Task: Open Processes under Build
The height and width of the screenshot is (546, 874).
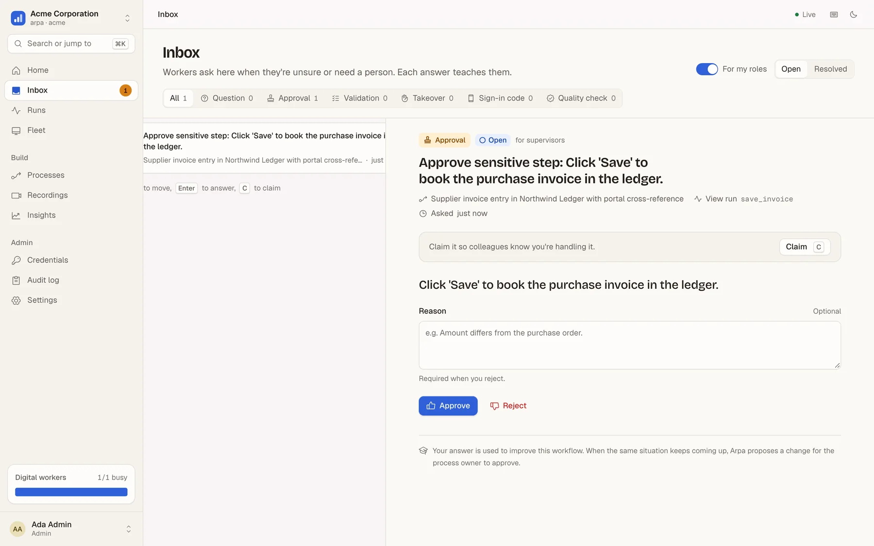Action: tap(71, 175)
